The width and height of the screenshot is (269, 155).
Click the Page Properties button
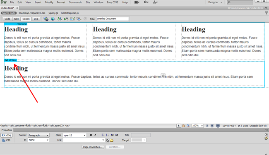coord(93,147)
